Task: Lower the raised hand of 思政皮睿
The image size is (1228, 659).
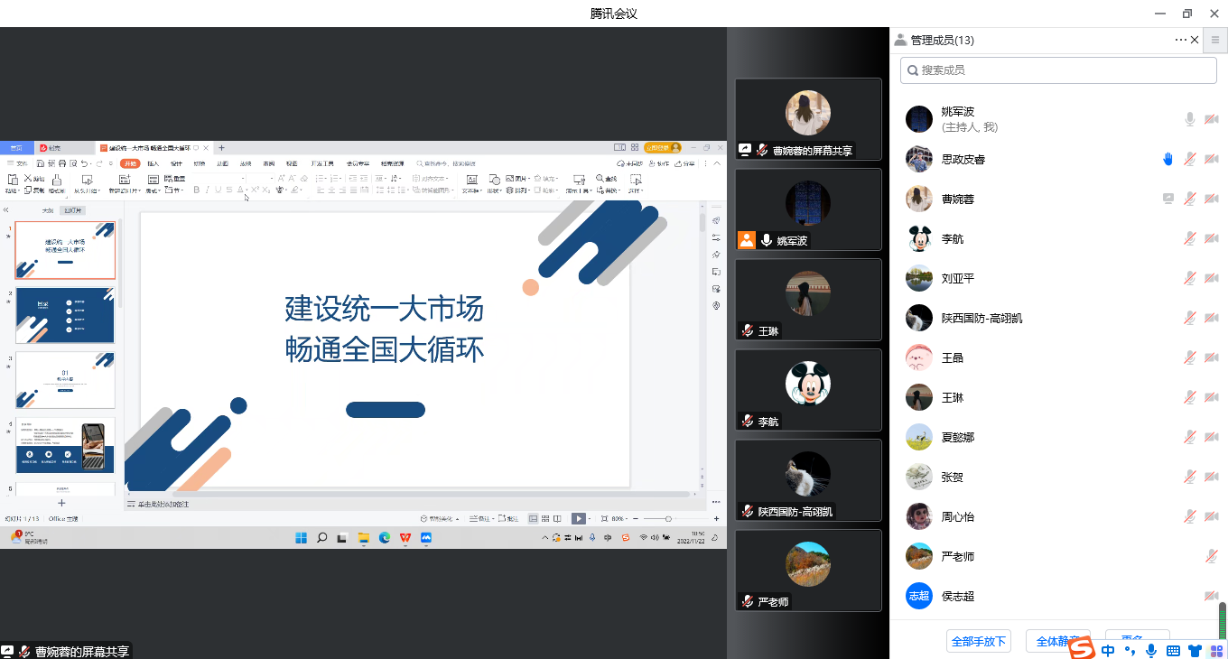Action: tap(1168, 159)
